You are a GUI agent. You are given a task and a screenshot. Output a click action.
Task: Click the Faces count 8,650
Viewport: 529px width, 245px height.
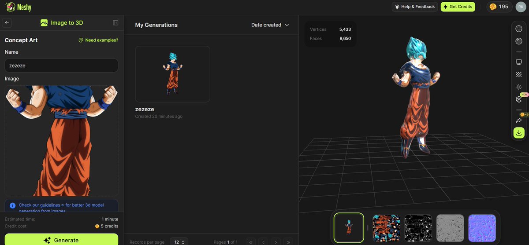point(345,39)
